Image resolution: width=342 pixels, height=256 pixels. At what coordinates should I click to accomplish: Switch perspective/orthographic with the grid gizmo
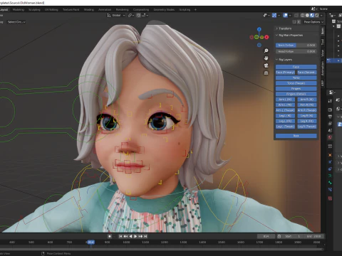[x=266, y=73]
